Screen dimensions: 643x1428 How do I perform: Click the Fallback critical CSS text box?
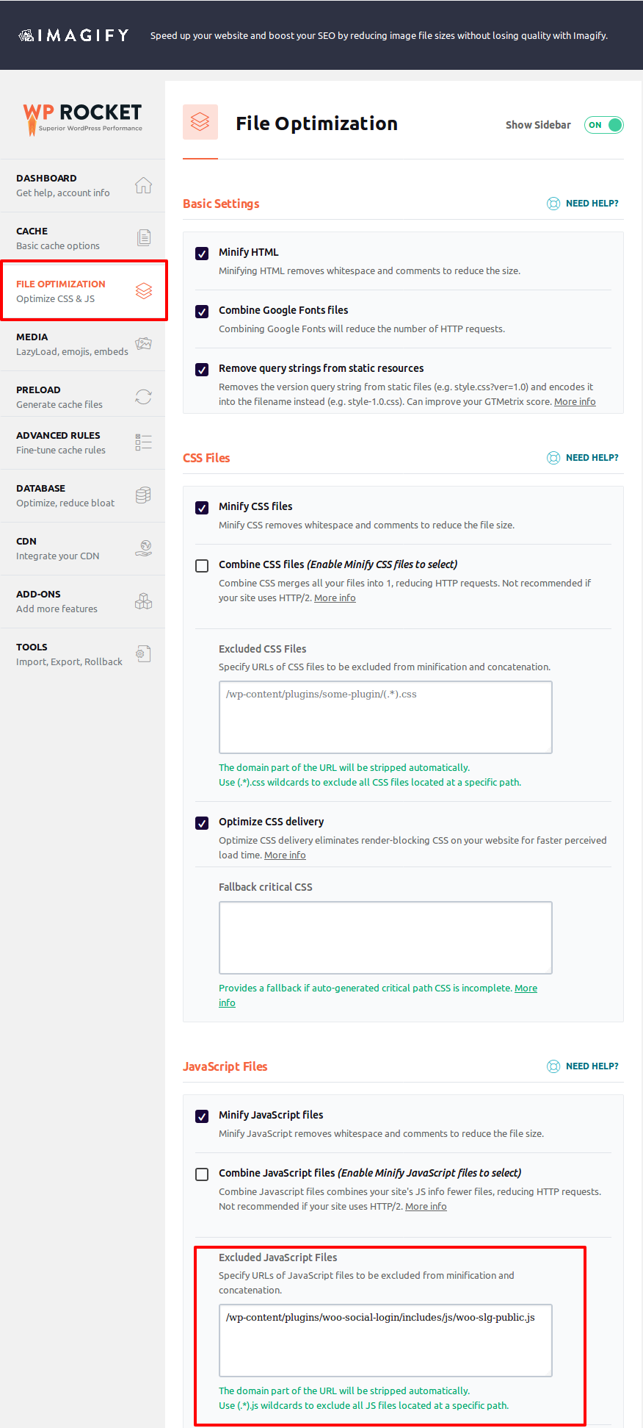pos(385,937)
